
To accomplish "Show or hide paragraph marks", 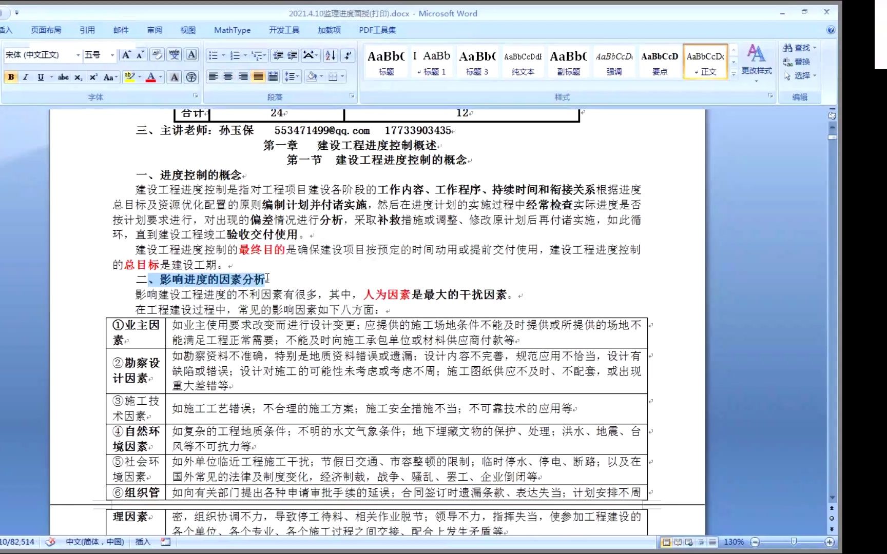I will (348, 55).
